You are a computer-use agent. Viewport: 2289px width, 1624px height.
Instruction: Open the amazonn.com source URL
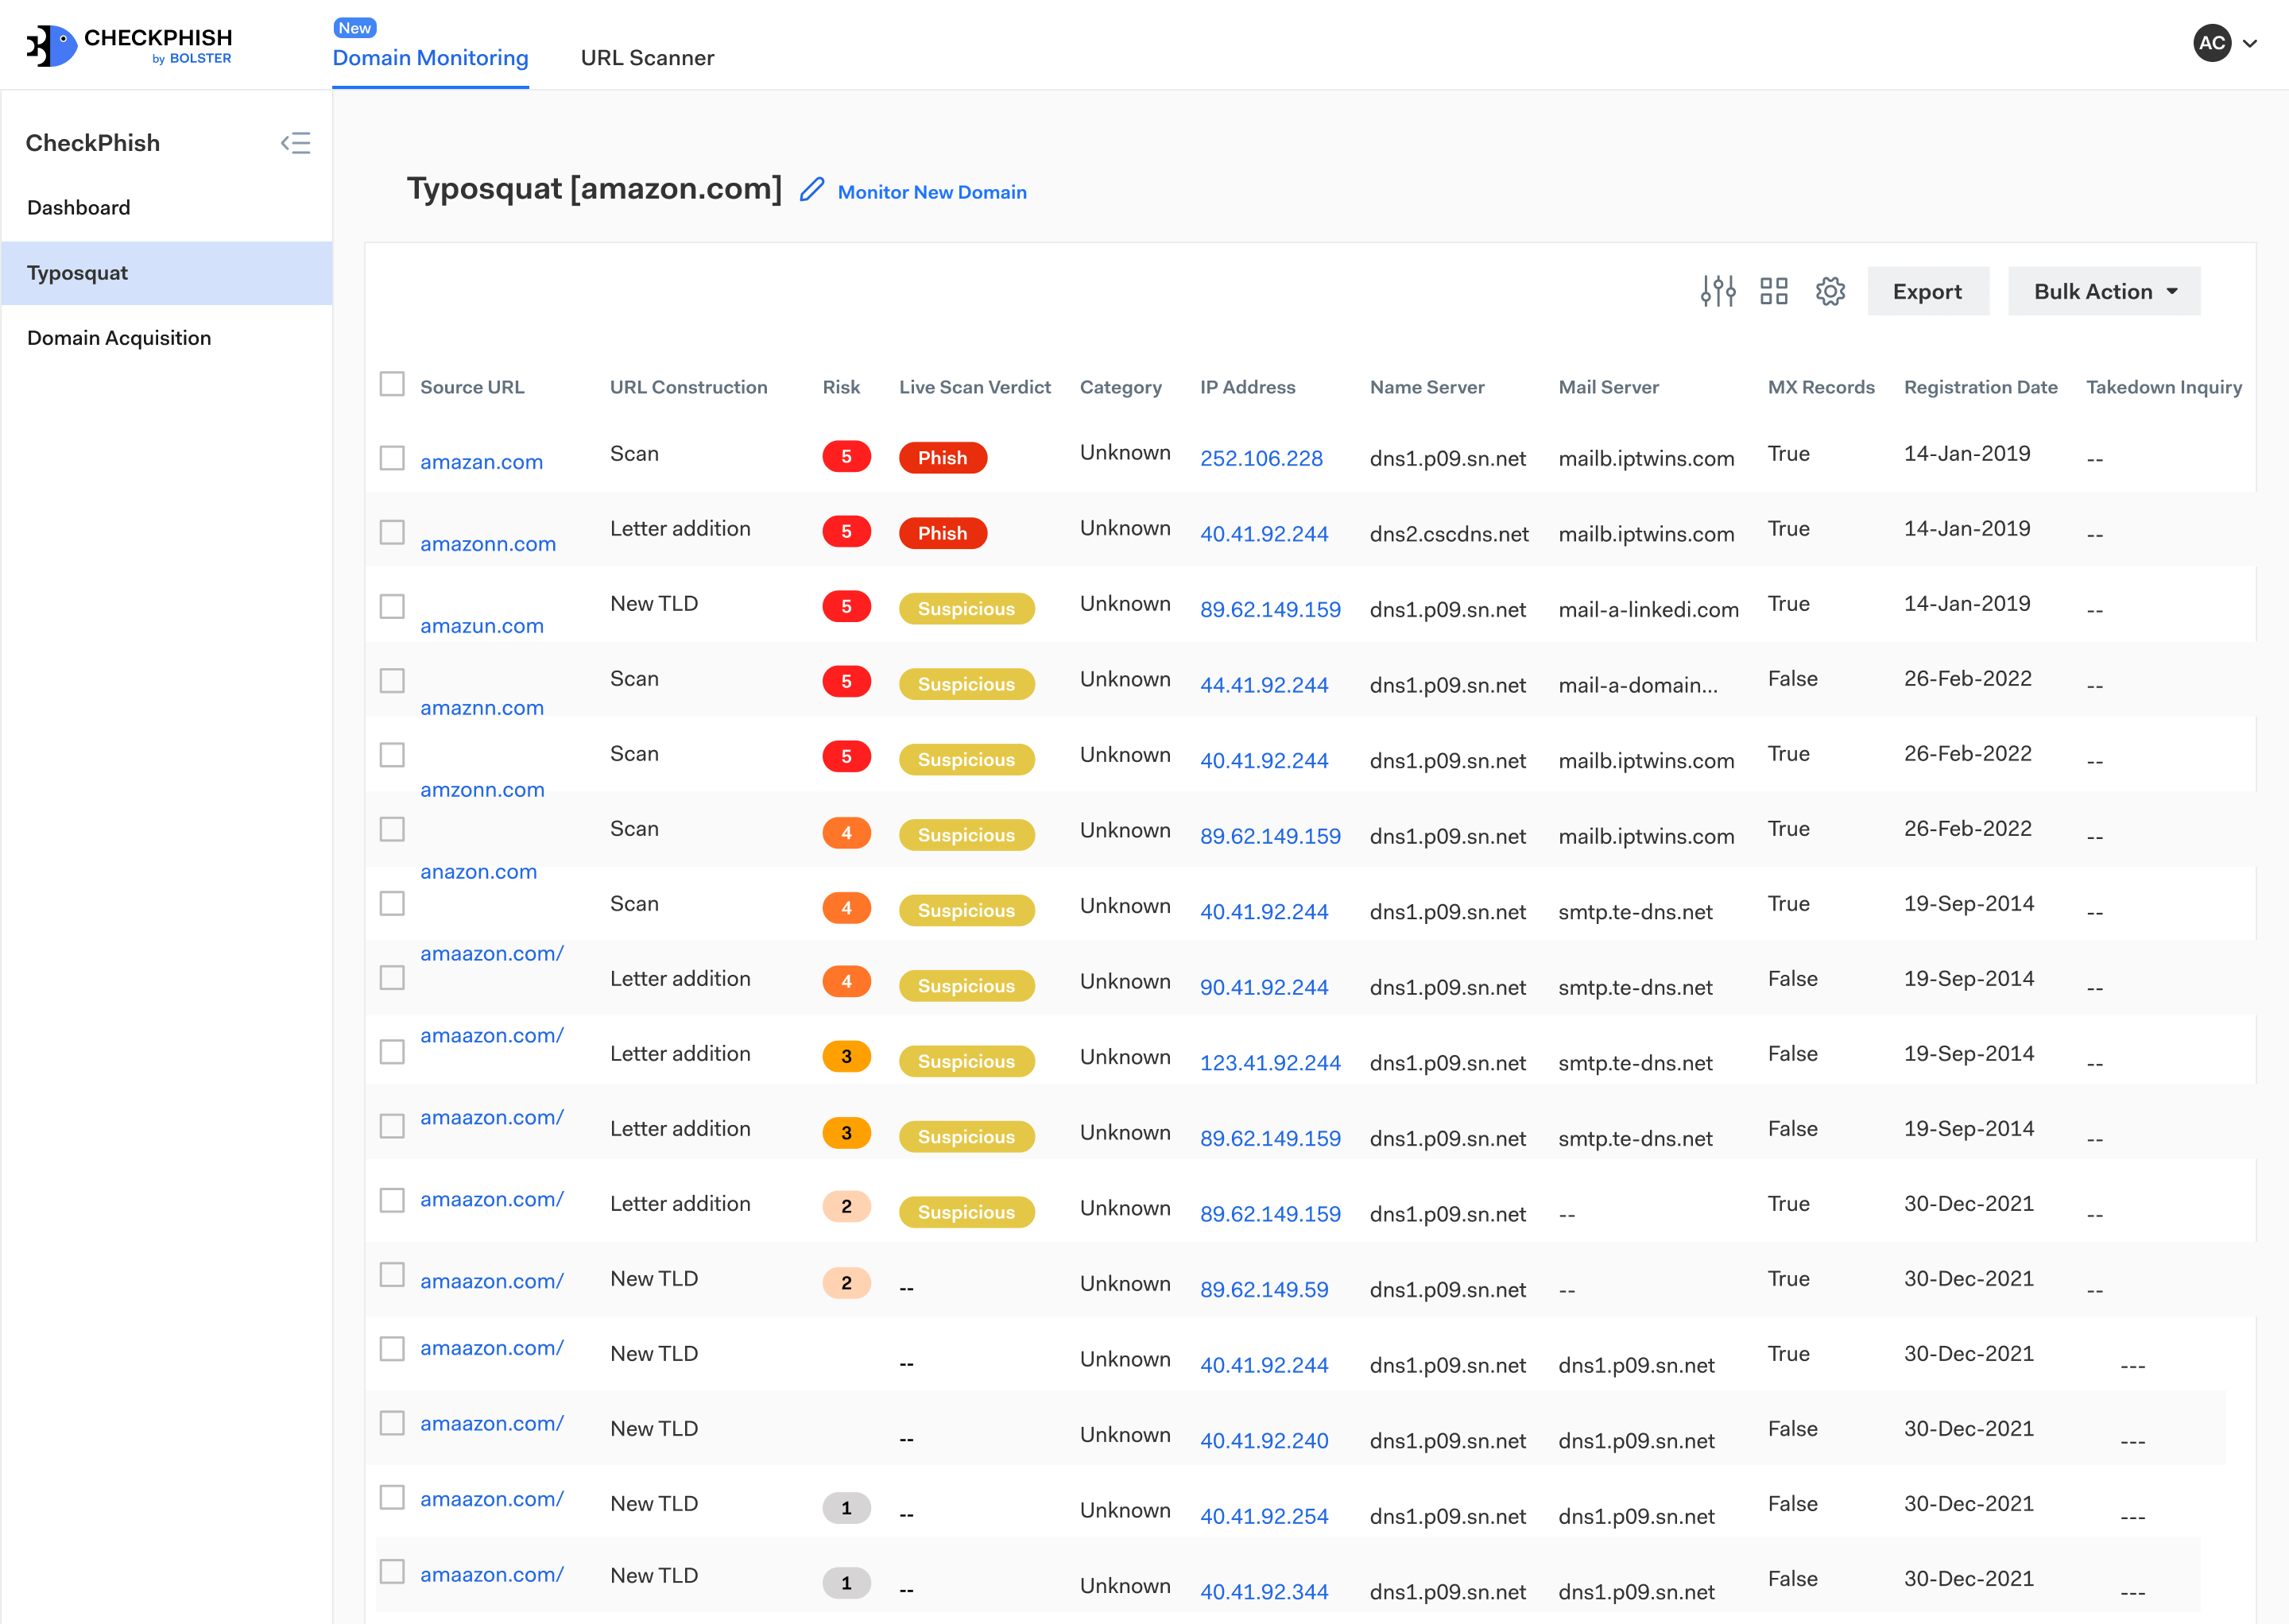coord(488,544)
